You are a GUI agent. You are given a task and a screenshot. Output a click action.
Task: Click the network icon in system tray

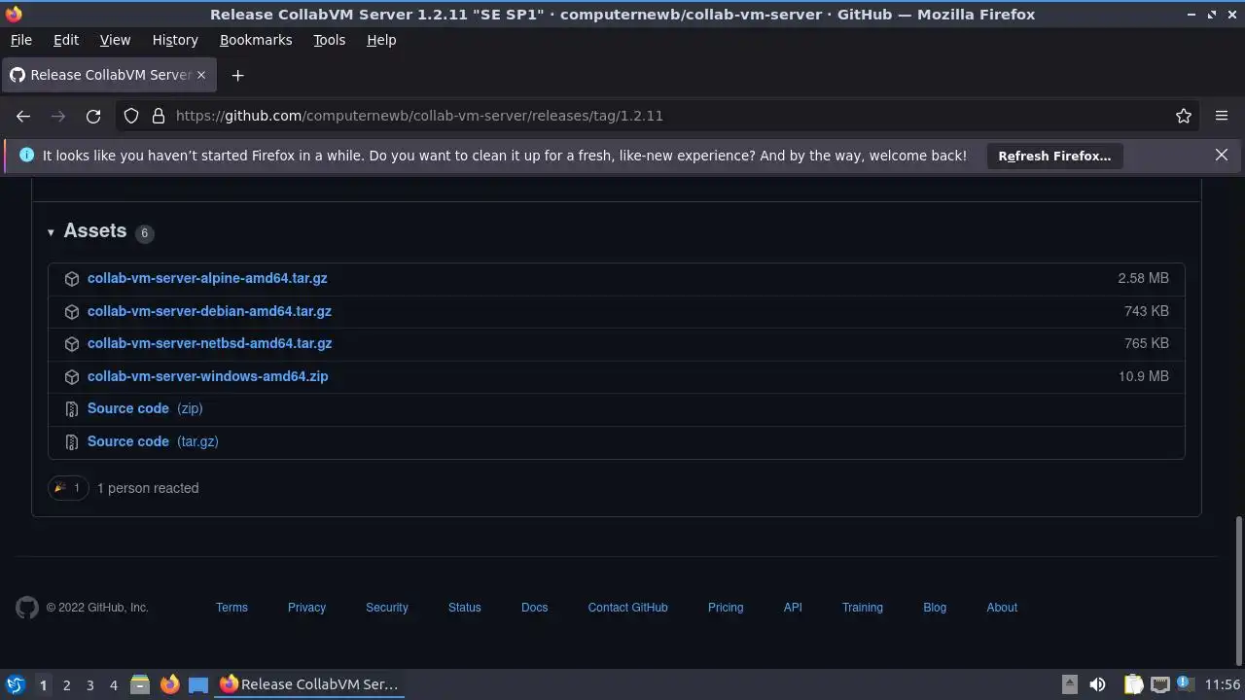(x=1160, y=684)
